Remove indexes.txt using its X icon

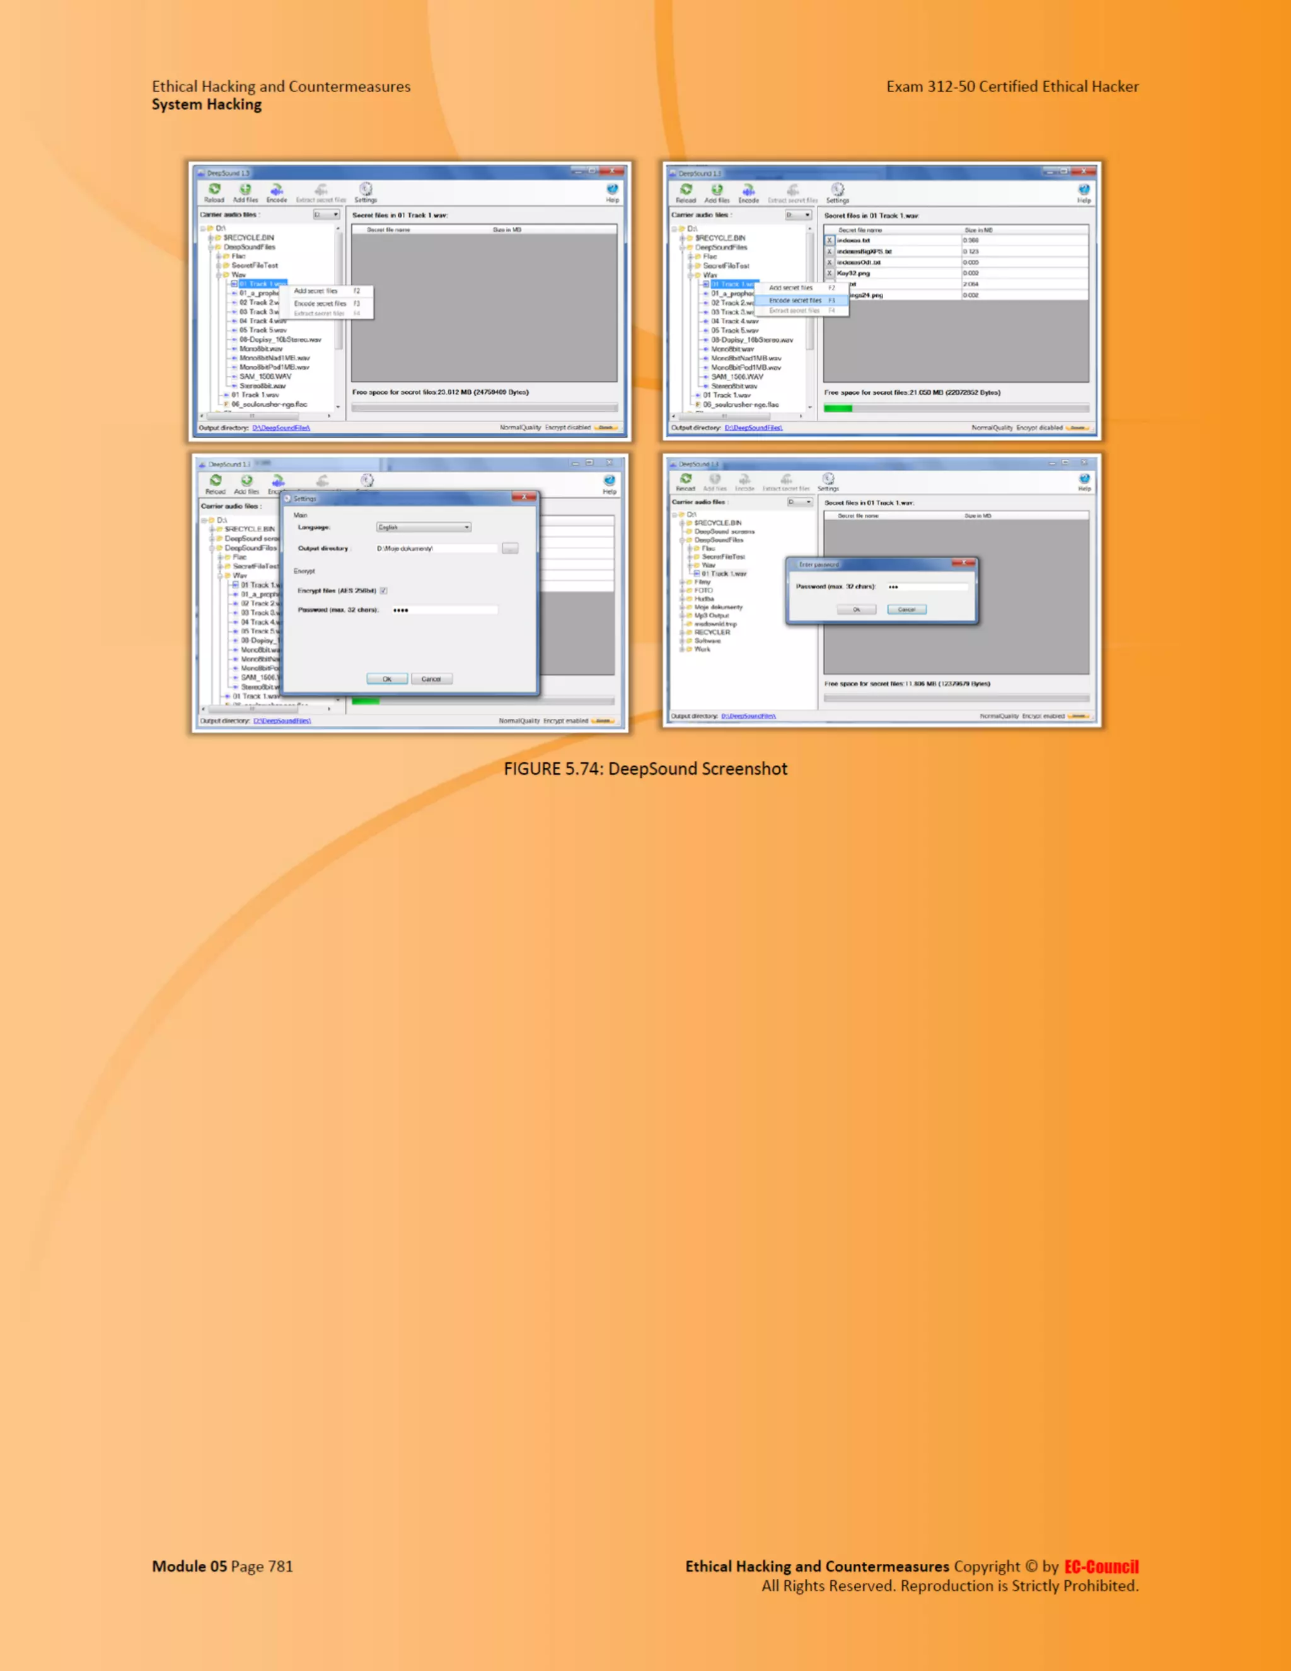point(829,240)
